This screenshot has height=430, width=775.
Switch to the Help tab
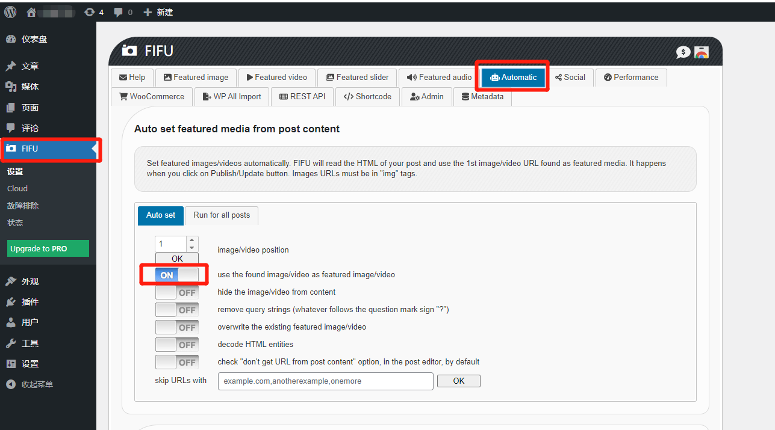coord(132,78)
